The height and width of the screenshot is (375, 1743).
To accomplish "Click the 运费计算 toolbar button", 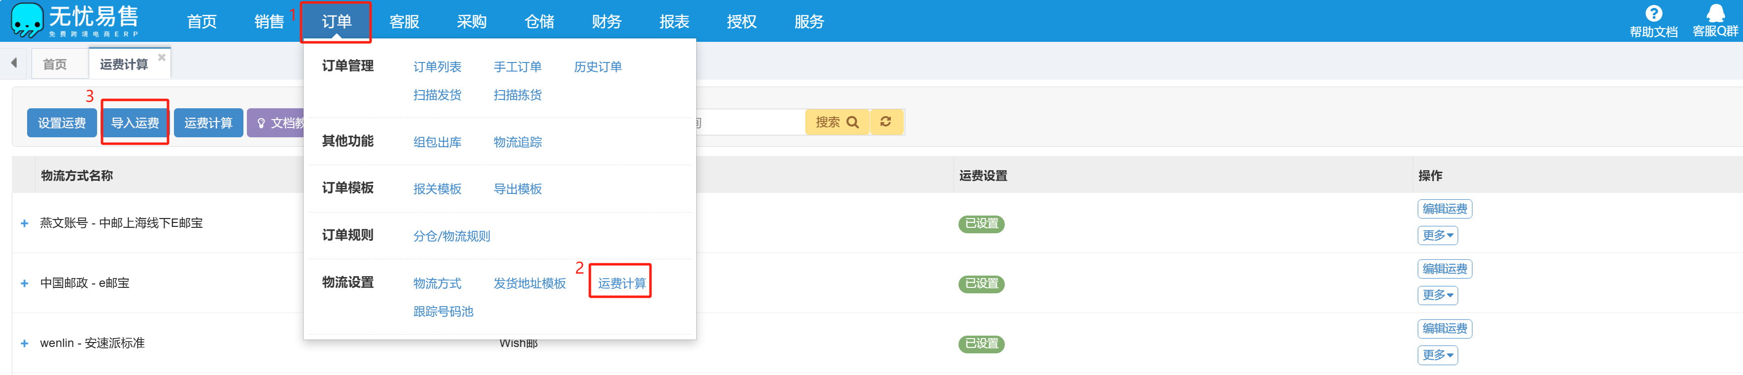I will coord(208,123).
